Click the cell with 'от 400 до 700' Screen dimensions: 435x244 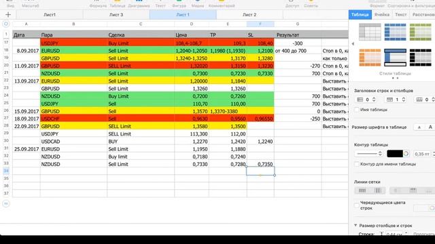coord(298,51)
